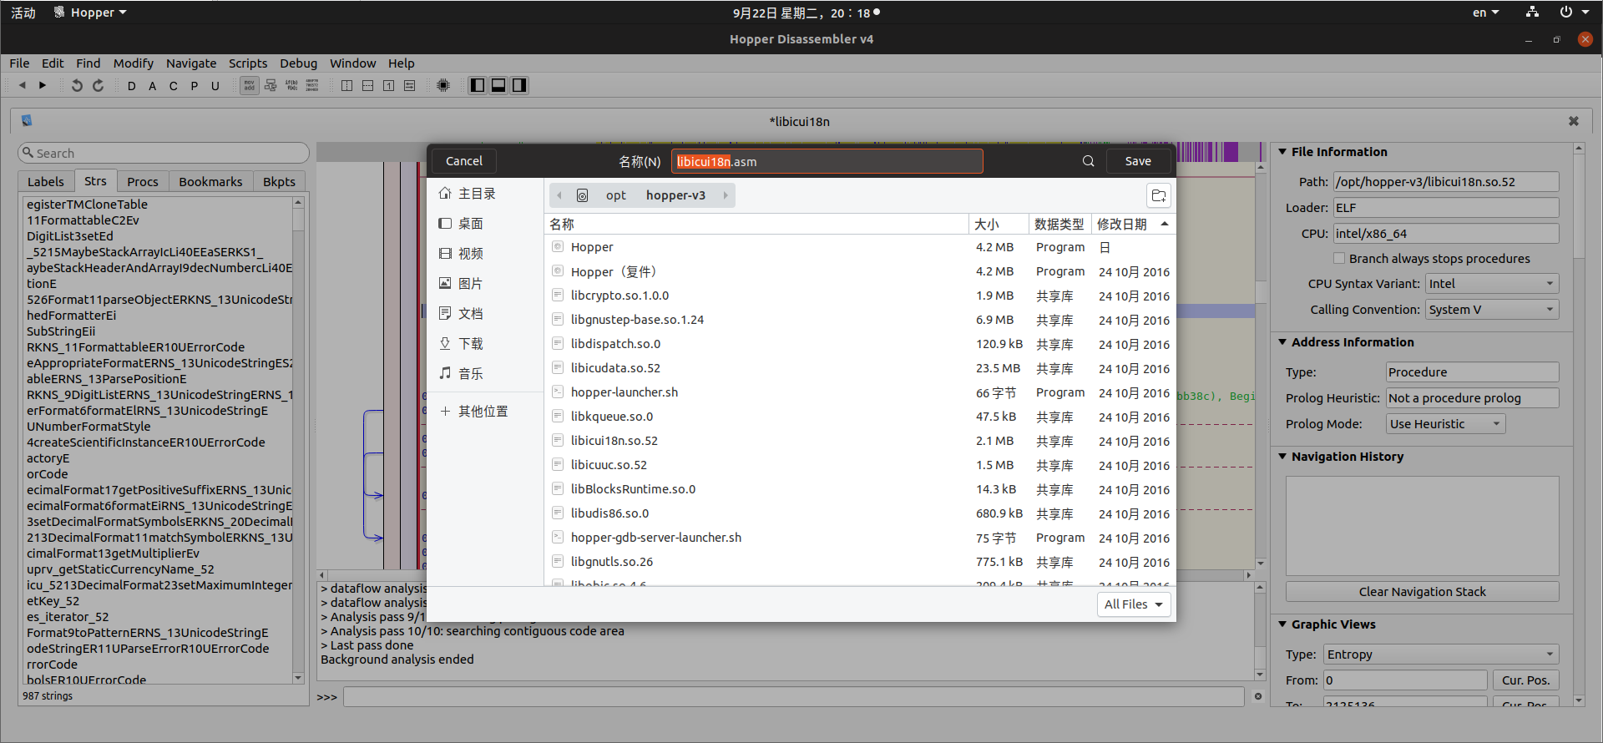
Task: Open Prolog Mode dropdown
Action: point(1445,424)
